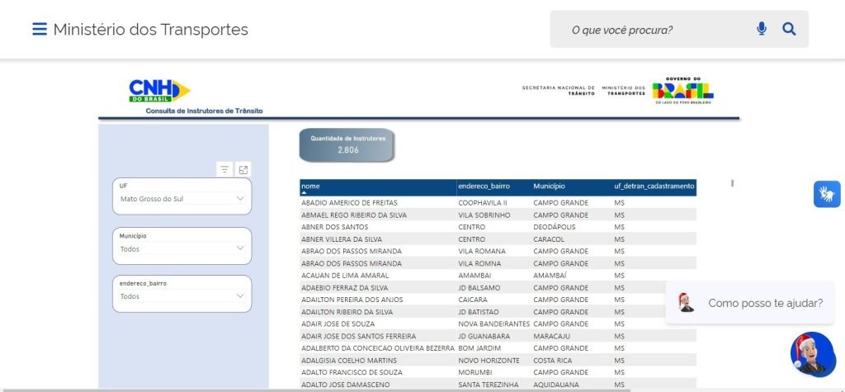Expand the endereco_bairro filter dropdown
This screenshot has width=845, height=392.
coord(182,296)
